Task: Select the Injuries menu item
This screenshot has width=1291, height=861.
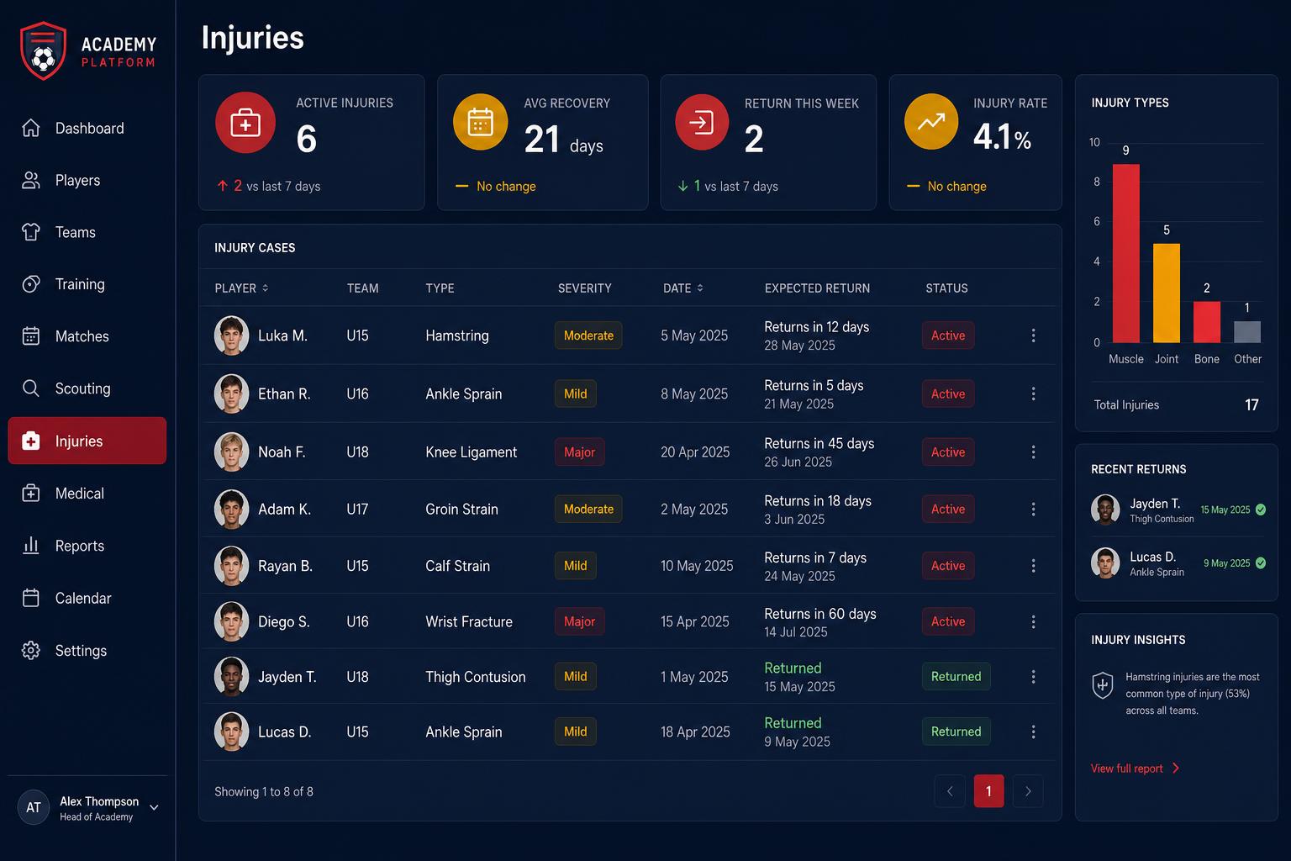Action: click(x=87, y=441)
